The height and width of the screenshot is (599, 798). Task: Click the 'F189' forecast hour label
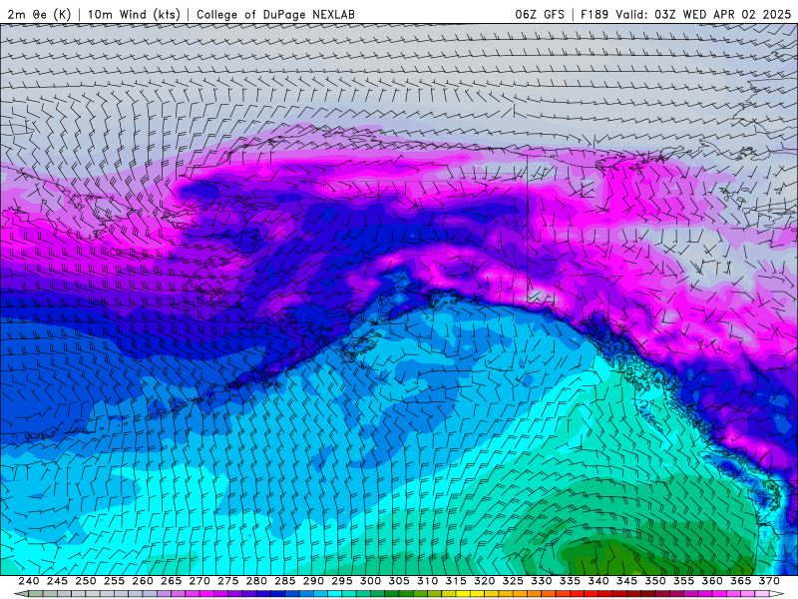[x=595, y=14]
